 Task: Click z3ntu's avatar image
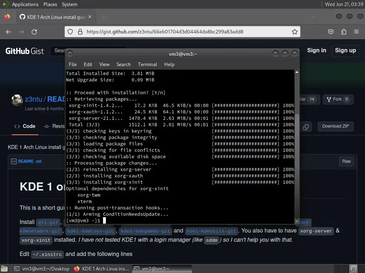tap(17, 100)
